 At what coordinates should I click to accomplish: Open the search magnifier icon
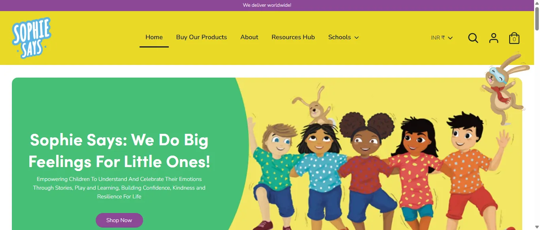(473, 38)
